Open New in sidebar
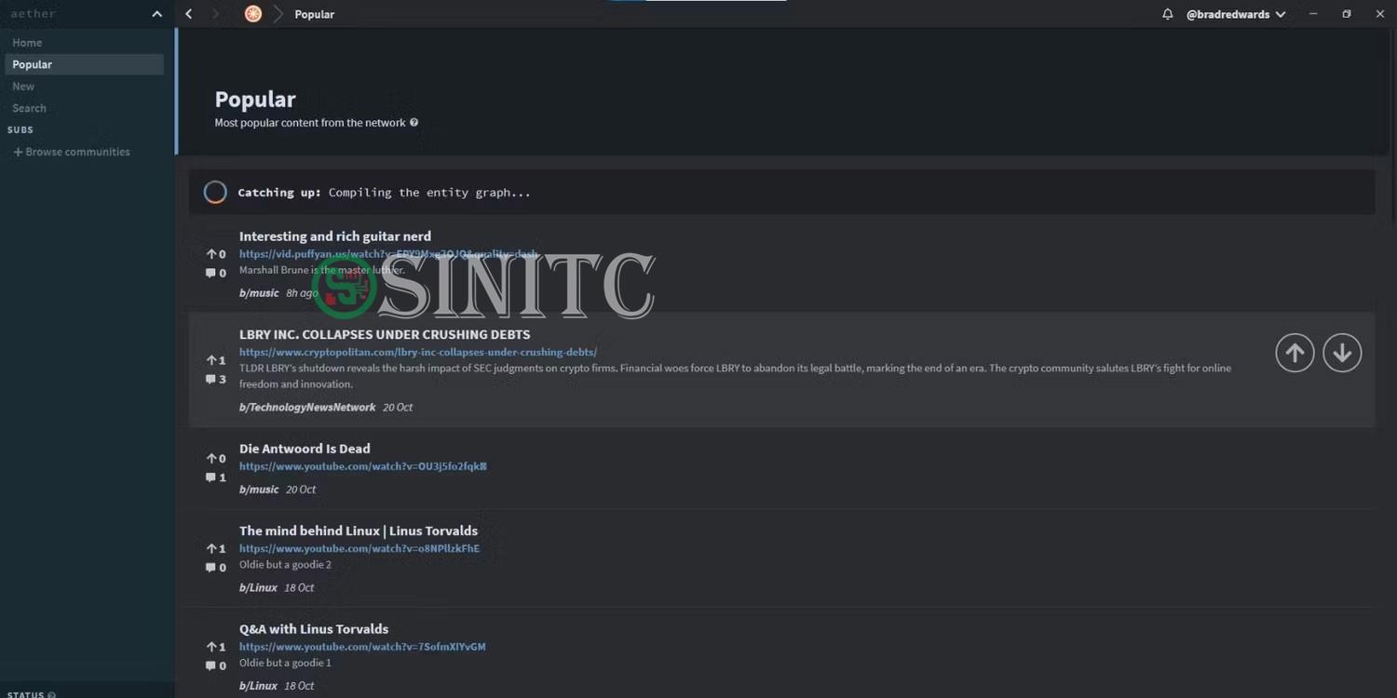 pos(23,87)
